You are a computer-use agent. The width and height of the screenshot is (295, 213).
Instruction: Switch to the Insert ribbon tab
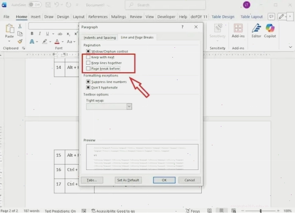point(35,17)
